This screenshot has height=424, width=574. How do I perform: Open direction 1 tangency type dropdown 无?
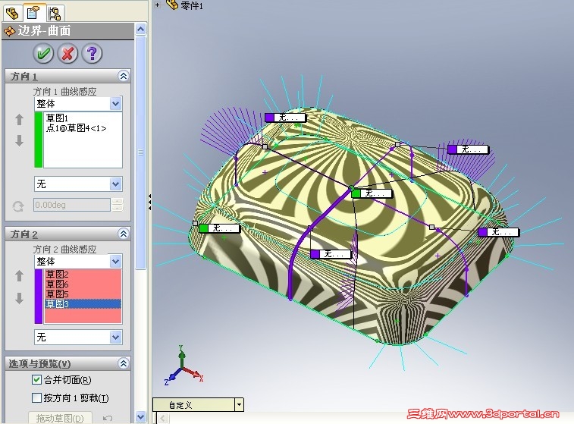point(116,184)
